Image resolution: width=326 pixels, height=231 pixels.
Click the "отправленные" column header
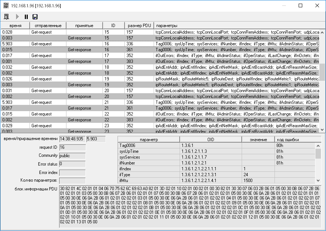pyautogui.click(x=48, y=26)
